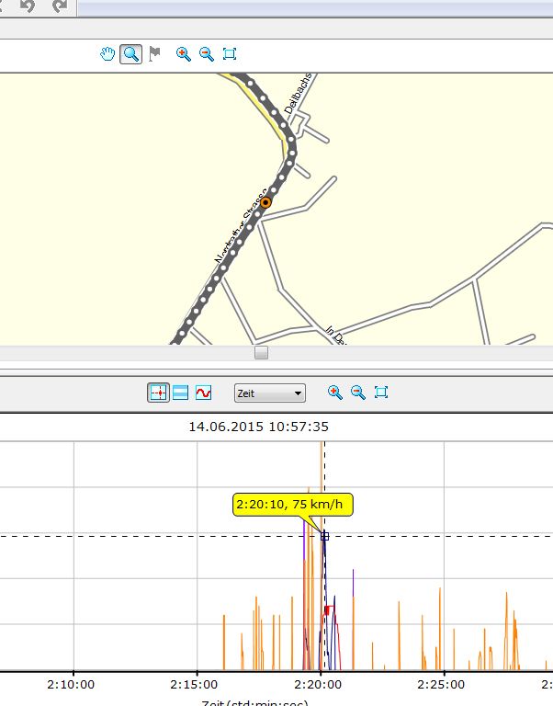This screenshot has width=553, height=706.
Task: Zoom out on the map
Action: click(207, 54)
